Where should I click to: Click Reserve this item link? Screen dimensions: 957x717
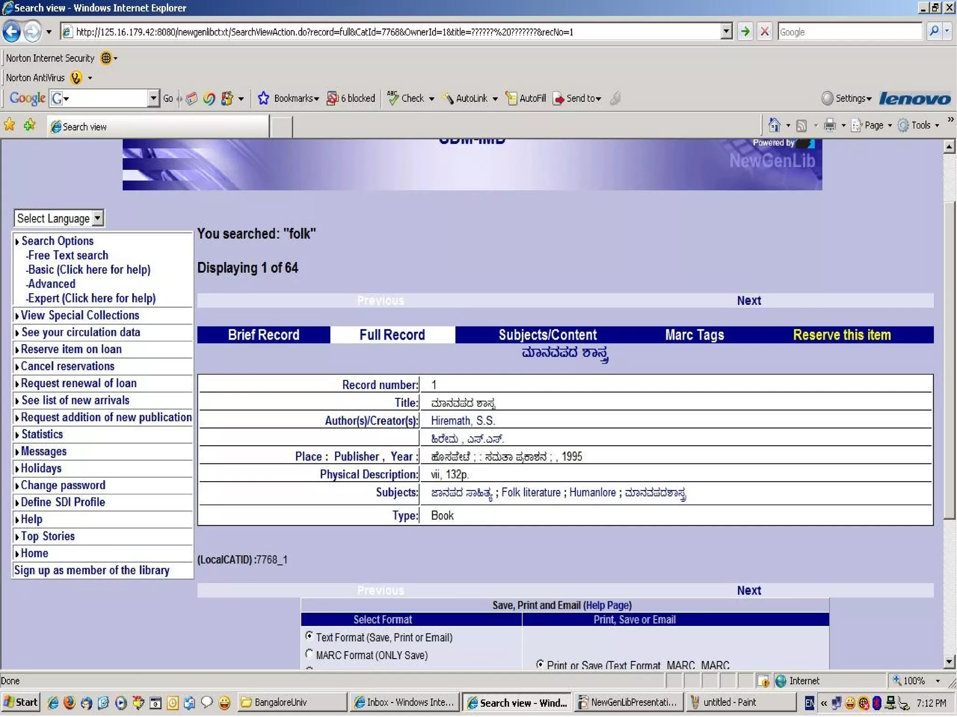(842, 335)
